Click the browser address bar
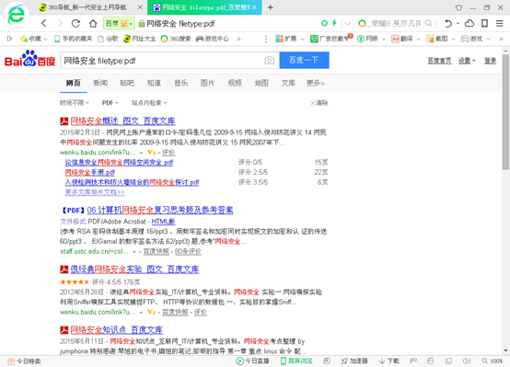 [x=227, y=23]
